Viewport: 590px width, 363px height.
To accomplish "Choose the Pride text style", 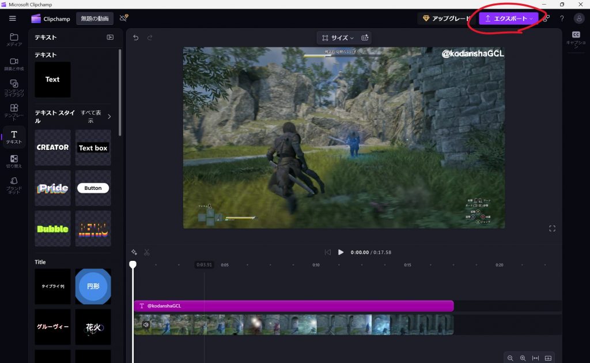I will pyautogui.click(x=52, y=188).
